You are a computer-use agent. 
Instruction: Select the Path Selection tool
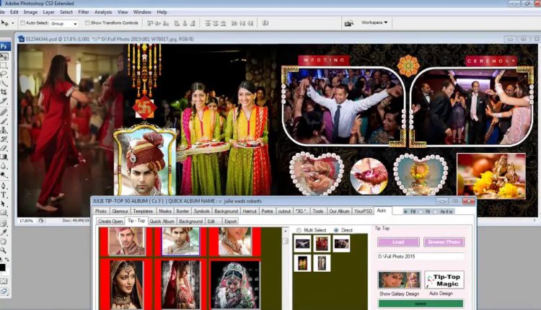[x=4, y=204]
